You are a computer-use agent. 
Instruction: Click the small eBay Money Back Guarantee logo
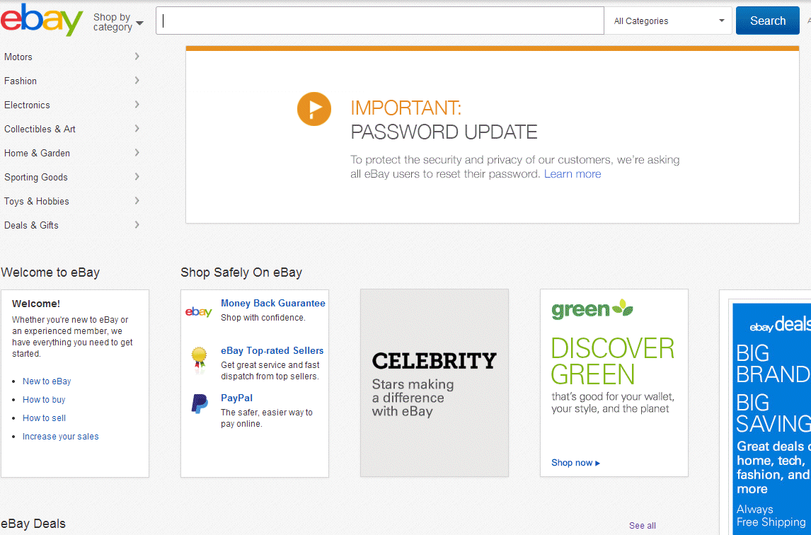pos(198,312)
